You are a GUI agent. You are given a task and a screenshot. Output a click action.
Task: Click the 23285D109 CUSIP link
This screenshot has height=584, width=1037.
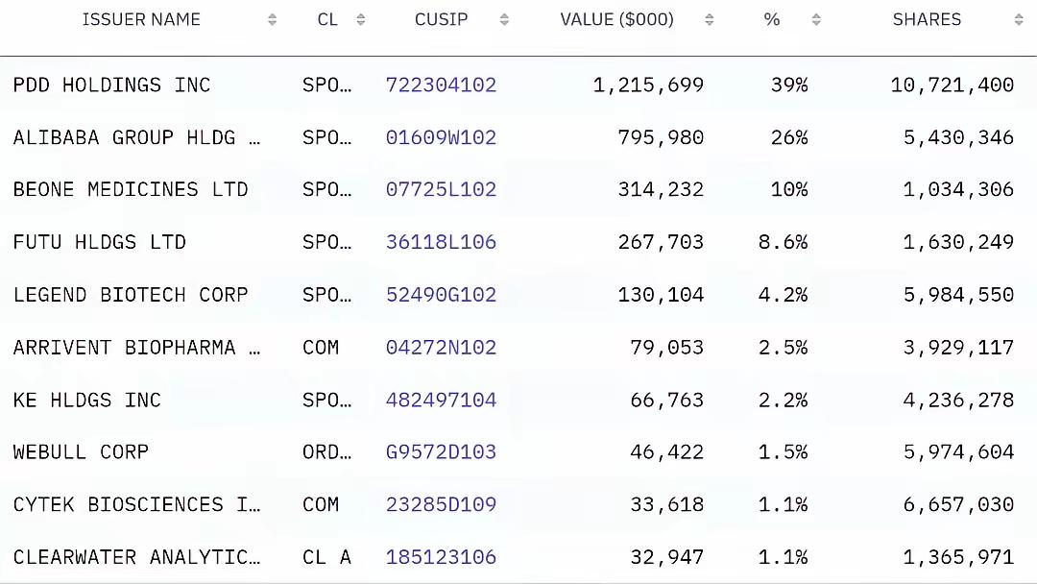pyautogui.click(x=441, y=504)
